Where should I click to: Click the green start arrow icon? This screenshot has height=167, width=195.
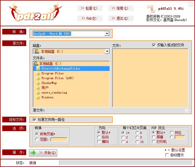[x=33, y=153]
